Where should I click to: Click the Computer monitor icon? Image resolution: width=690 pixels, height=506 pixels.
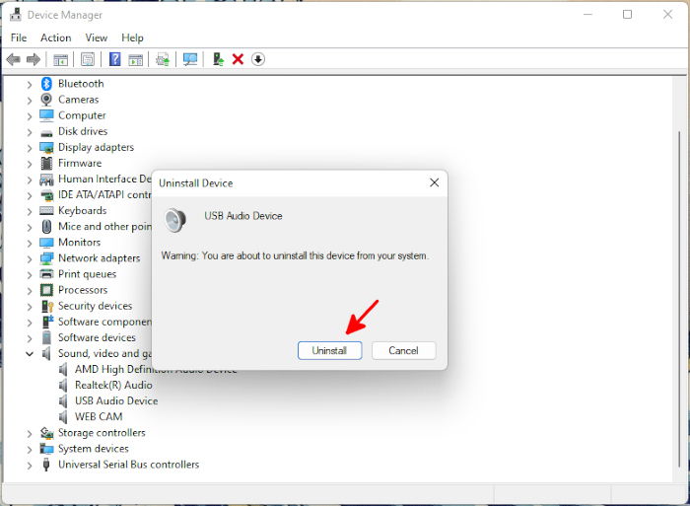pyautogui.click(x=46, y=115)
